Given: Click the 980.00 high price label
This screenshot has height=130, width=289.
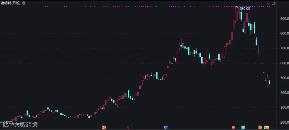Looking at the screenshot, I should tap(245, 8).
